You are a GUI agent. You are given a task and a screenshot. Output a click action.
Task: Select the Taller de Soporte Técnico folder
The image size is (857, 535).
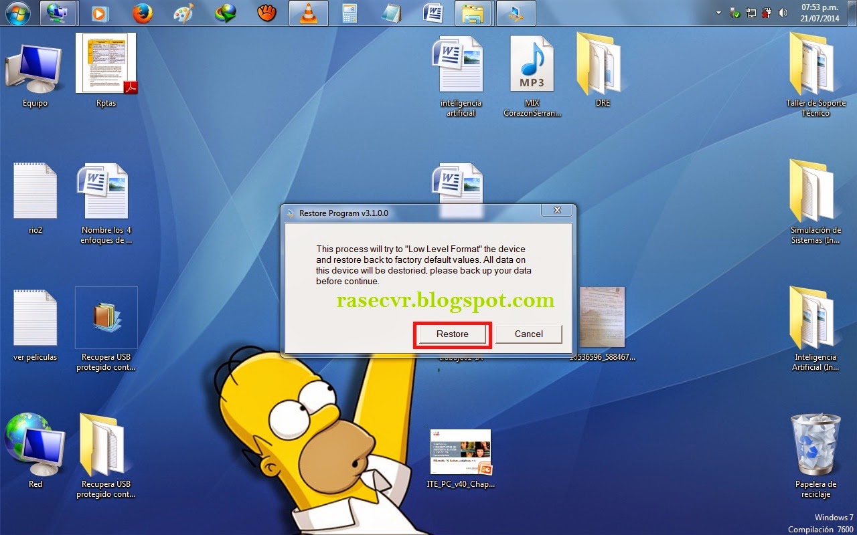pos(815,75)
